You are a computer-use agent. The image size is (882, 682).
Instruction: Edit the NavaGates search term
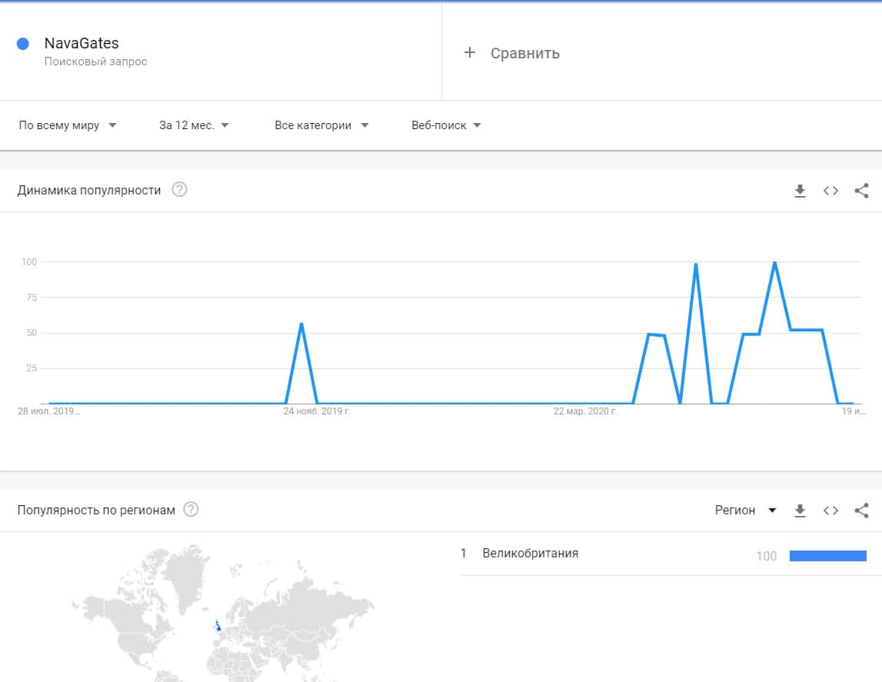pos(82,44)
